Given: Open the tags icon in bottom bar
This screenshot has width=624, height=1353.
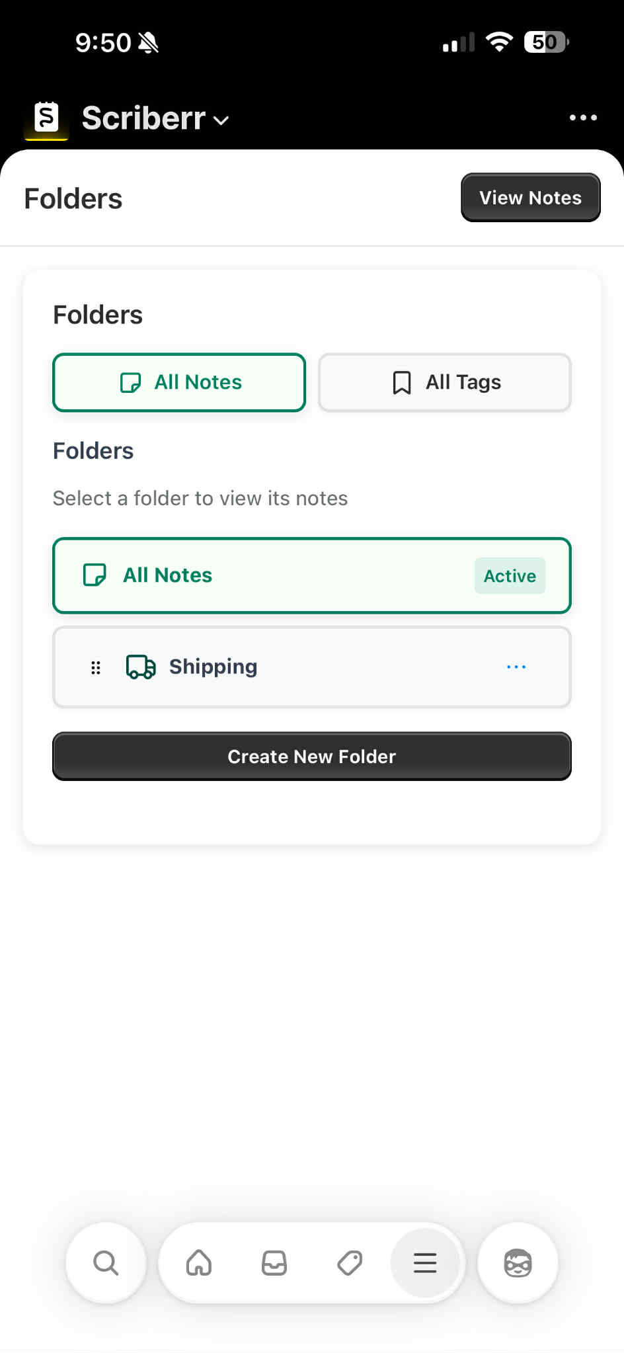Looking at the screenshot, I should 350,1263.
